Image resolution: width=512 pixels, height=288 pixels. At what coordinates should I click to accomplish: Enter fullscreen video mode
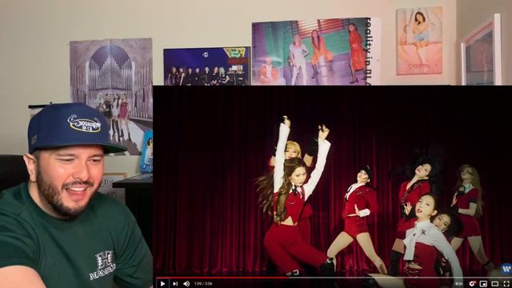pos(506,283)
